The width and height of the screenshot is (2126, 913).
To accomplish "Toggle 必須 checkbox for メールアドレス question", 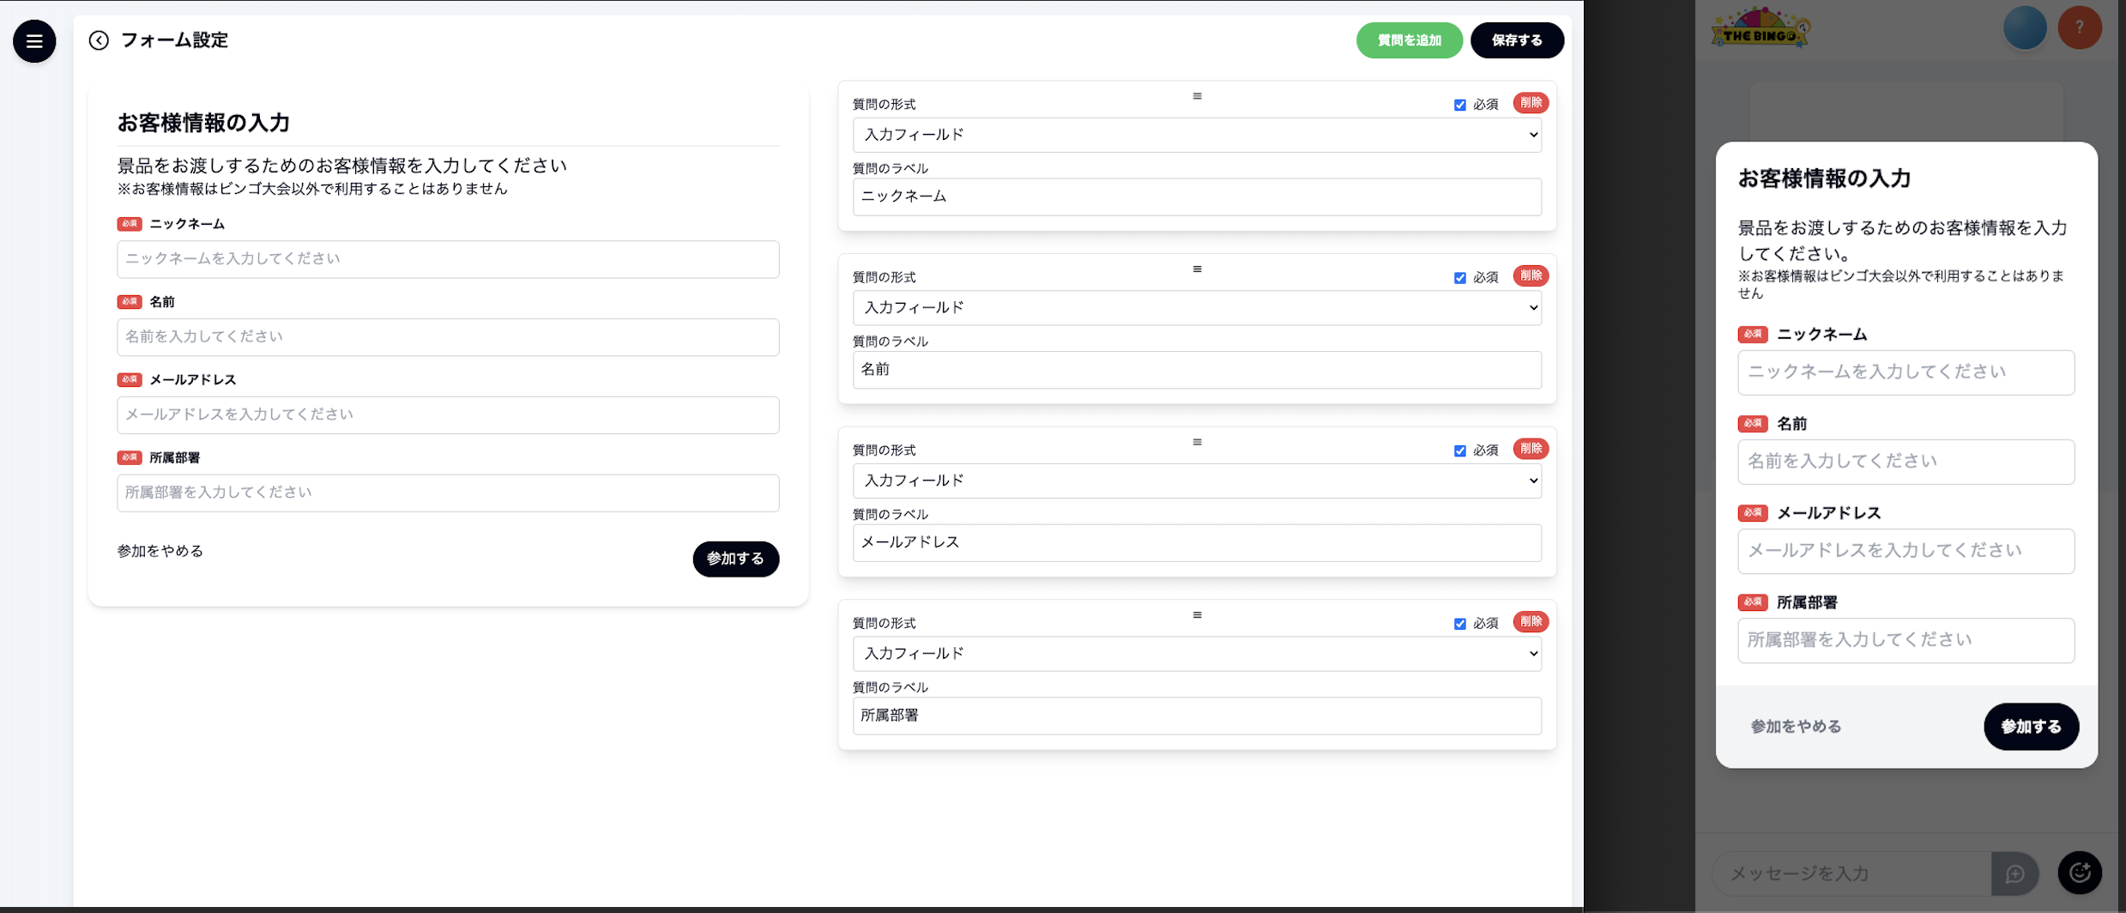I will pyautogui.click(x=1459, y=451).
